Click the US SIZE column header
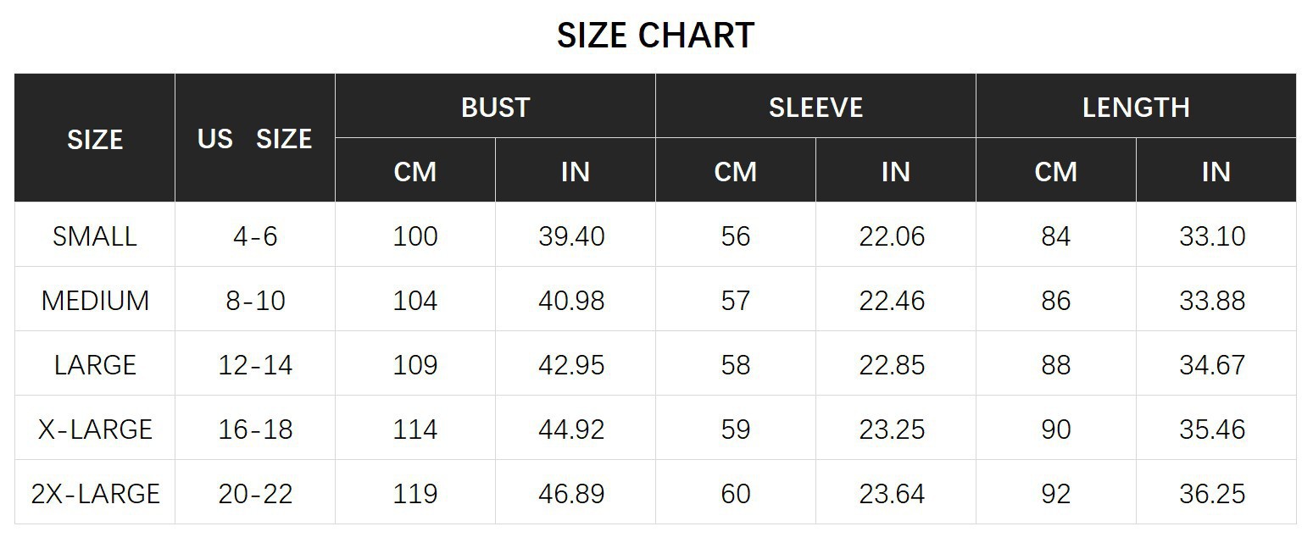This screenshot has width=1313, height=543. pyautogui.click(x=254, y=139)
